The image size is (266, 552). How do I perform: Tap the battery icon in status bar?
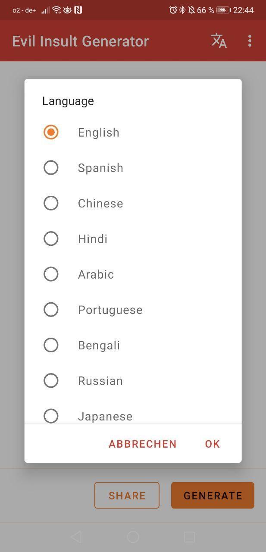pyautogui.click(x=223, y=10)
